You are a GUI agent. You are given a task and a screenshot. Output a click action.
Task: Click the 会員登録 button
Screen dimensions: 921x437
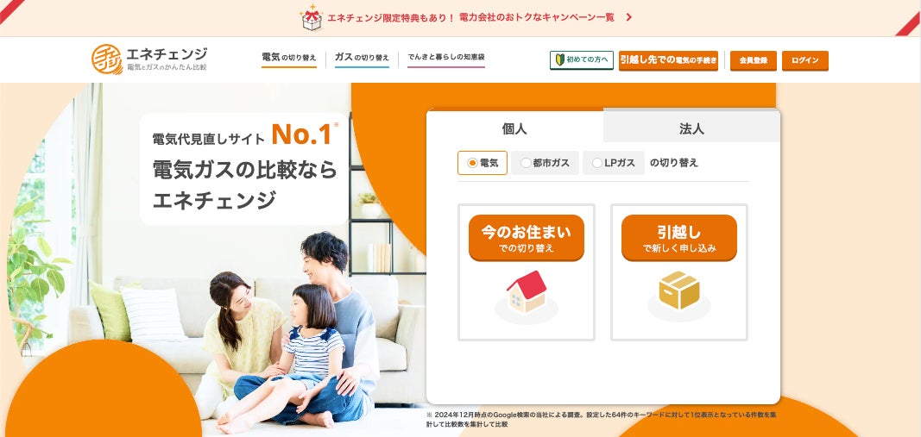(753, 60)
